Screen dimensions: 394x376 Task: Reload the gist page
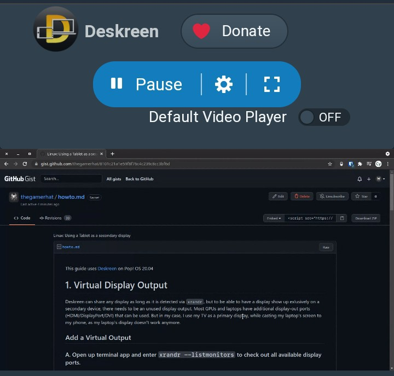pyautogui.click(x=25, y=164)
